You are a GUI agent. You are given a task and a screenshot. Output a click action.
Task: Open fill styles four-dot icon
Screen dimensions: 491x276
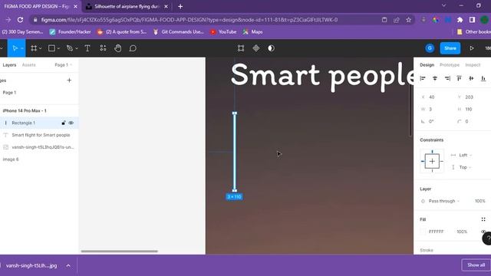click(483, 219)
